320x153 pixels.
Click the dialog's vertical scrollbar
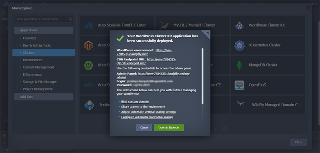202,76
